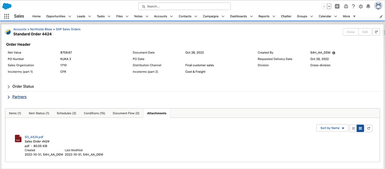Open the More navigation menu
The image size is (385, 169).
349,16
